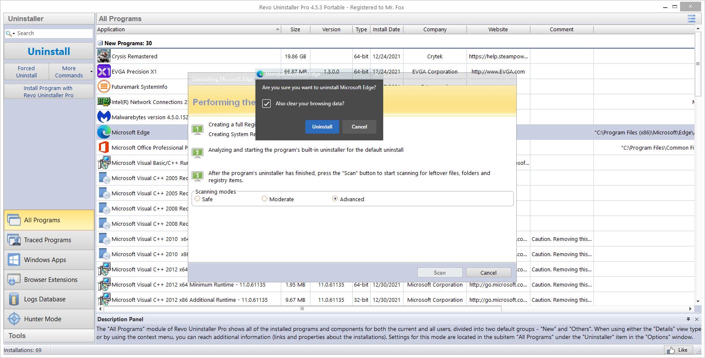The image size is (705, 358).
Task: Confirm Uninstall in the Edge dialog
Action: (x=322, y=127)
